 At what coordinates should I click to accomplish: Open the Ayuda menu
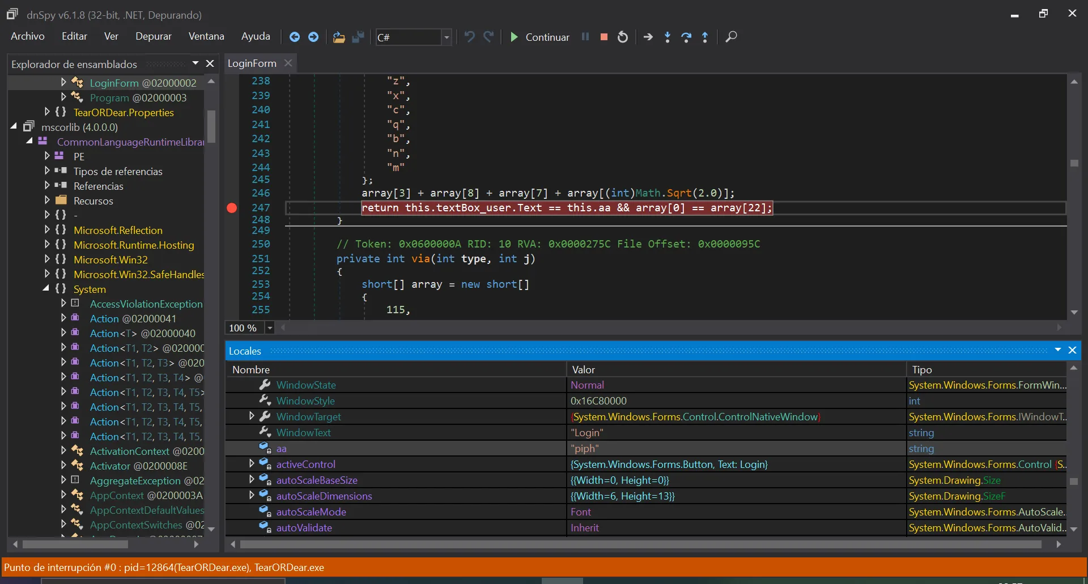(256, 36)
